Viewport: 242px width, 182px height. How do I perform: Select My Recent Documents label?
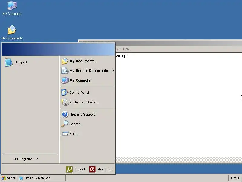point(89,71)
